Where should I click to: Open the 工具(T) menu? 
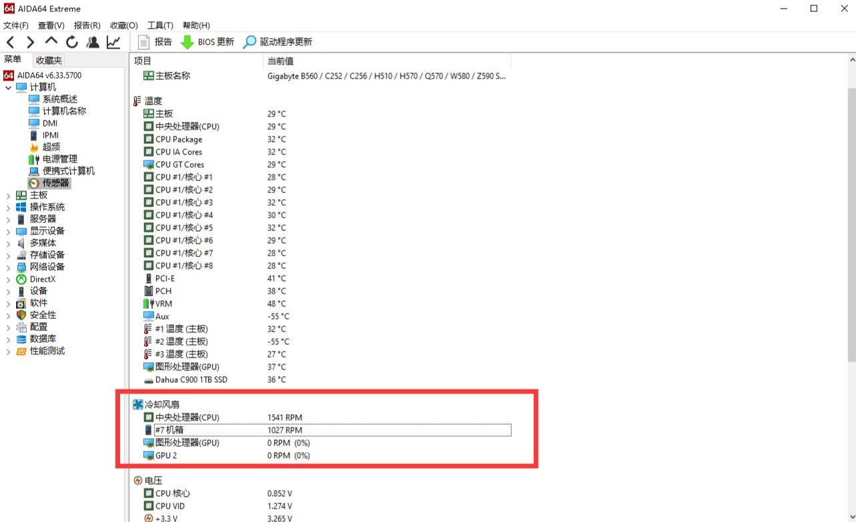click(x=160, y=25)
